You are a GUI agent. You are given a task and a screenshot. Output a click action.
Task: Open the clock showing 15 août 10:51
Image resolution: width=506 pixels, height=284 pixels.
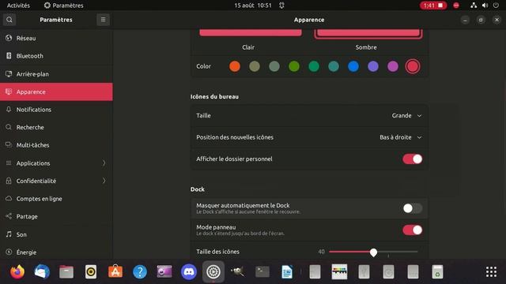pyautogui.click(x=253, y=6)
